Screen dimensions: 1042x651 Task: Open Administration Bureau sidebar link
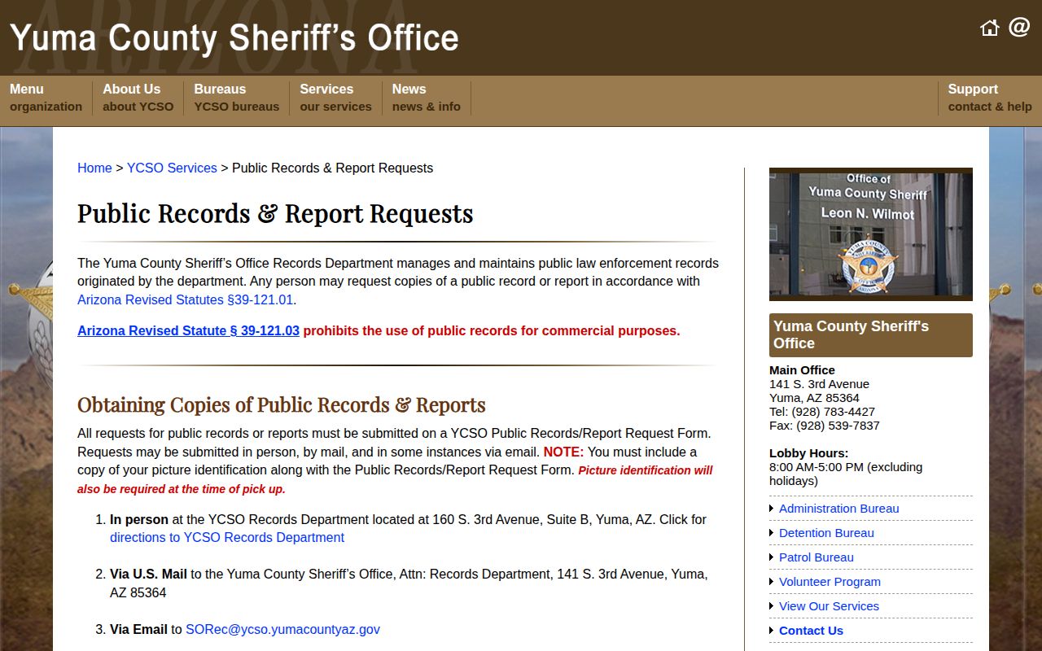[x=838, y=509]
